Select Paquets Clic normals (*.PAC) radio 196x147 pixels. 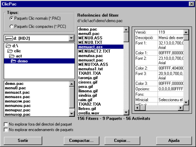point(11,18)
